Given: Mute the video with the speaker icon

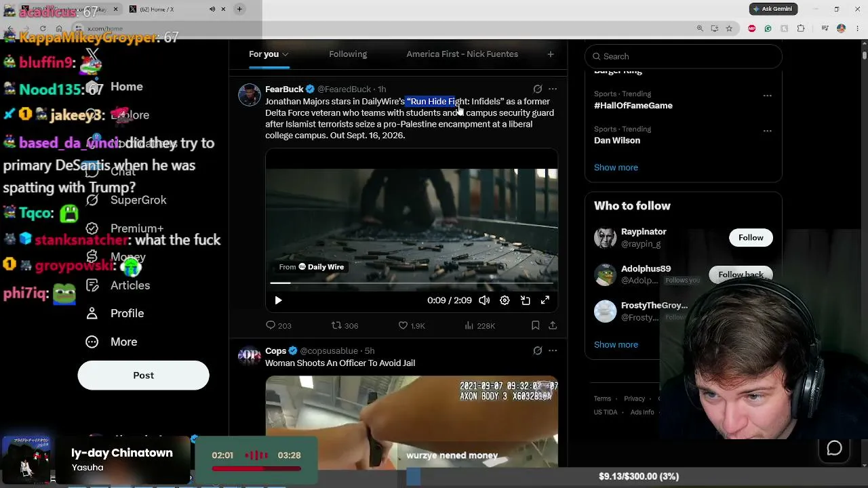Looking at the screenshot, I should [484, 300].
